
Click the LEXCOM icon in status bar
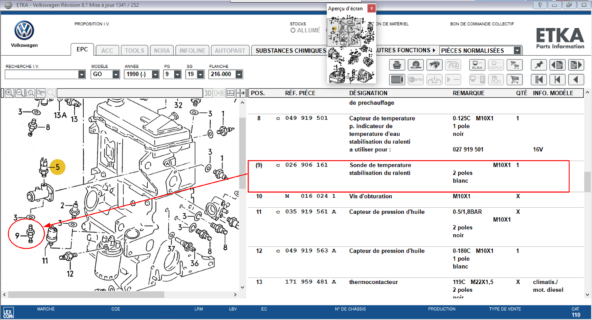(x=8, y=313)
